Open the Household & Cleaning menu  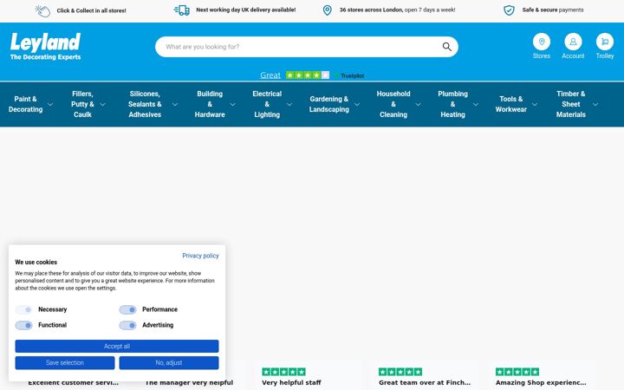[393, 104]
